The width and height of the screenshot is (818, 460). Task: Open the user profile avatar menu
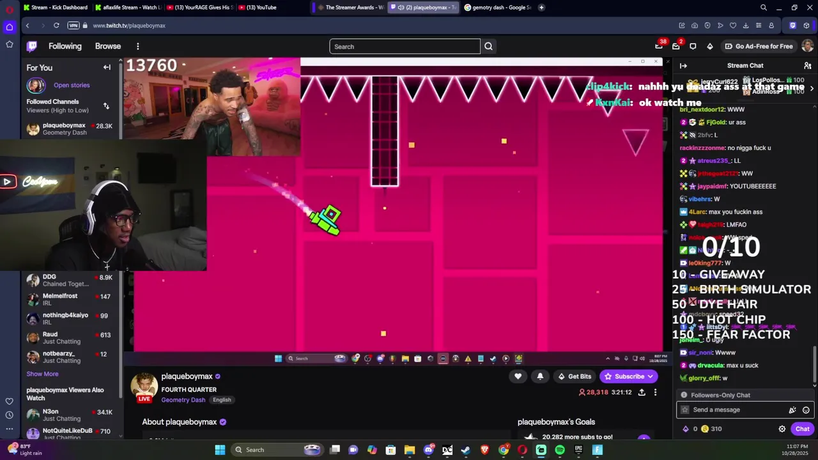click(807, 46)
